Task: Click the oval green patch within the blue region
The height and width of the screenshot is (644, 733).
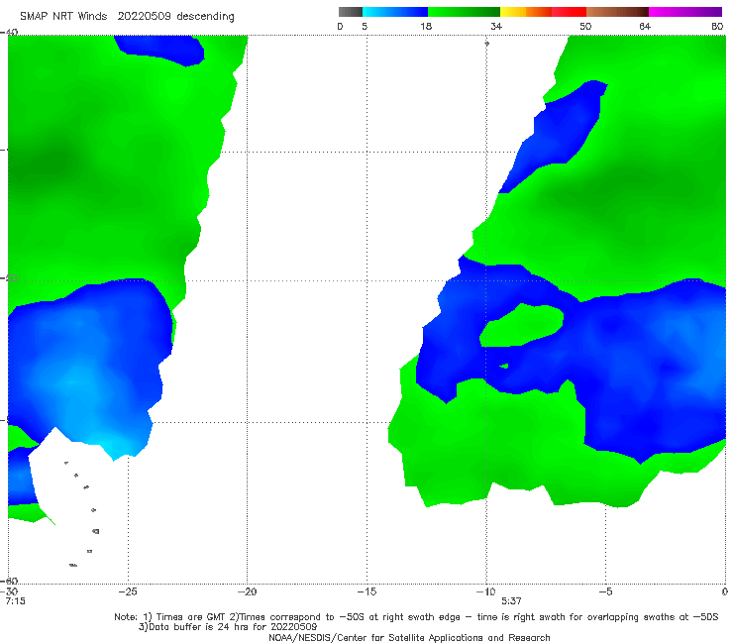Action: point(522,326)
